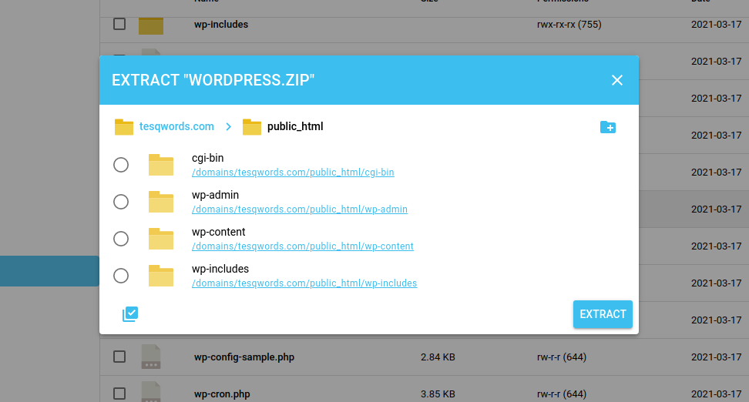Click the wp-content folder icon
Image resolution: width=749 pixels, height=402 pixels.
pyautogui.click(x=160, y=239)
